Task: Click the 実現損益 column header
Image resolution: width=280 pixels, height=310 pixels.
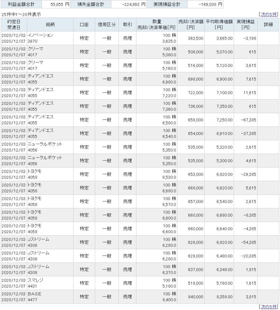Action: tap(246, 25)
